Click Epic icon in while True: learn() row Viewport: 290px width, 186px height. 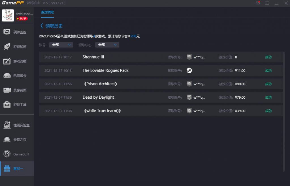tap(189, 111)
